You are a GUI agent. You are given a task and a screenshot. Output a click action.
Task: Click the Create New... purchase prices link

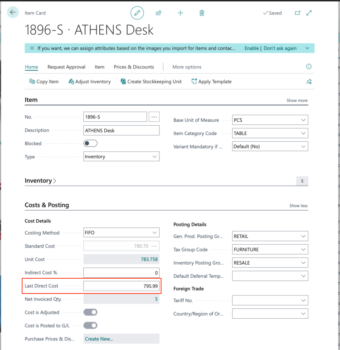99,339
